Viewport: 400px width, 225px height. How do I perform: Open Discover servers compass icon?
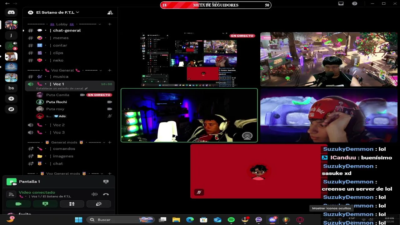pos(11,109)
